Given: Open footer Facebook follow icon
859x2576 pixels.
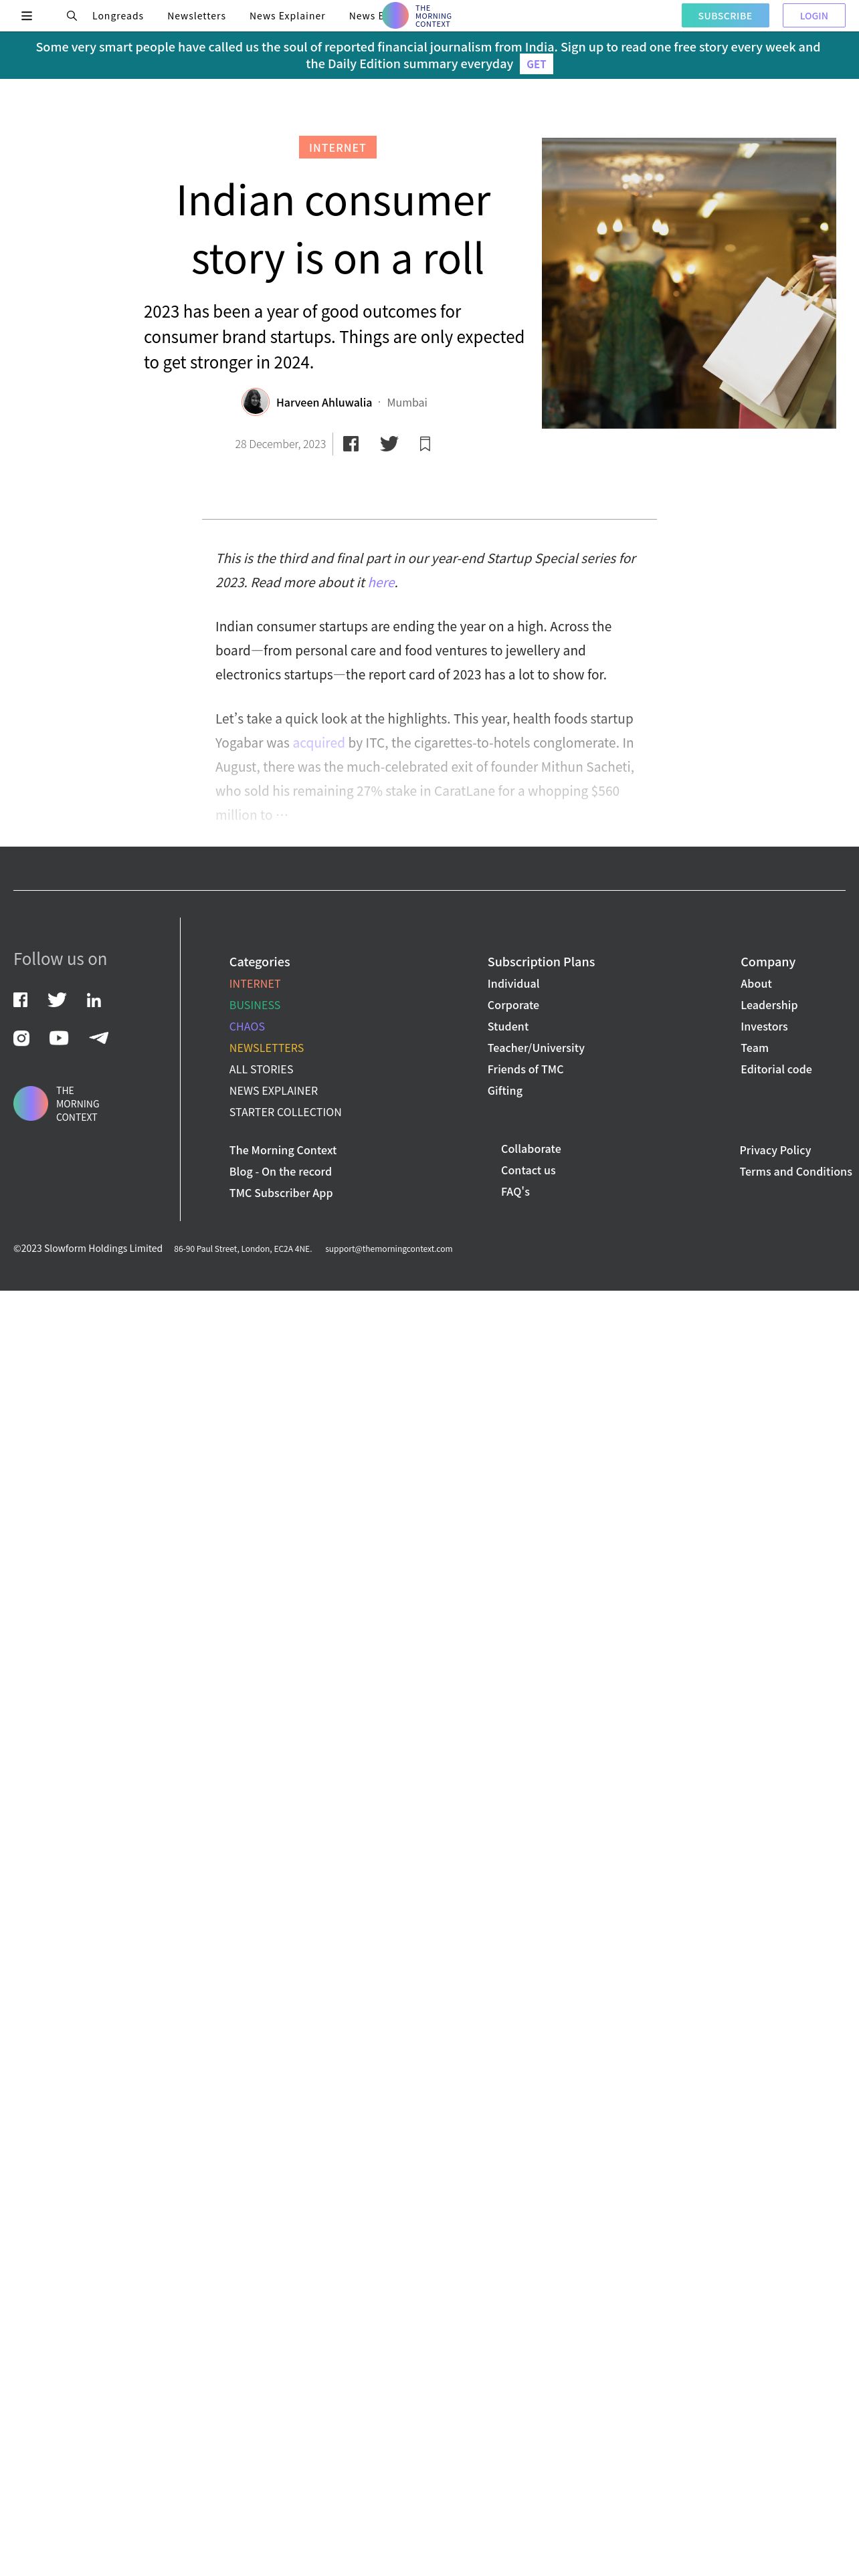Looking at the screenshot, I should coord(20,1000).
